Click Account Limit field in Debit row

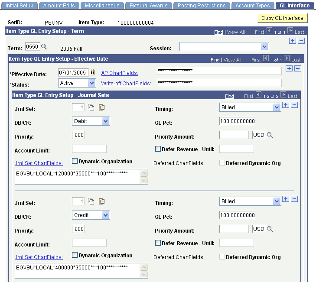89,149
